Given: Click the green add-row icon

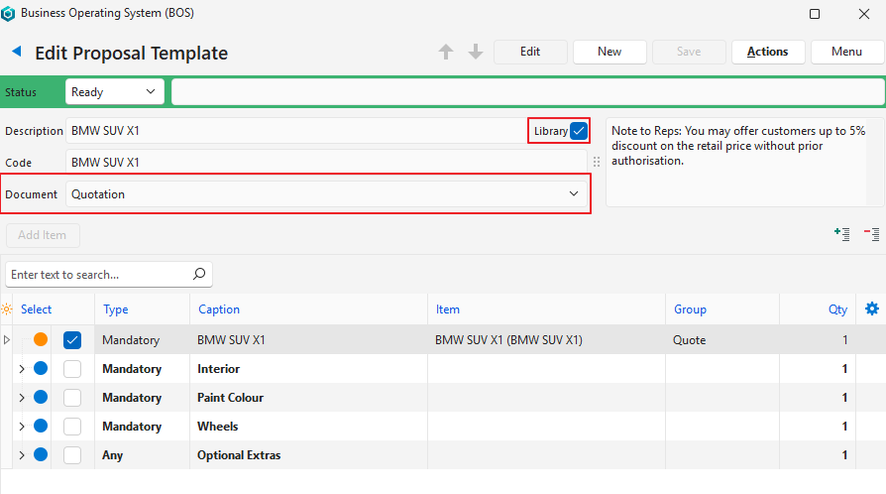Looking at the screenshot, I should [842, 234].
